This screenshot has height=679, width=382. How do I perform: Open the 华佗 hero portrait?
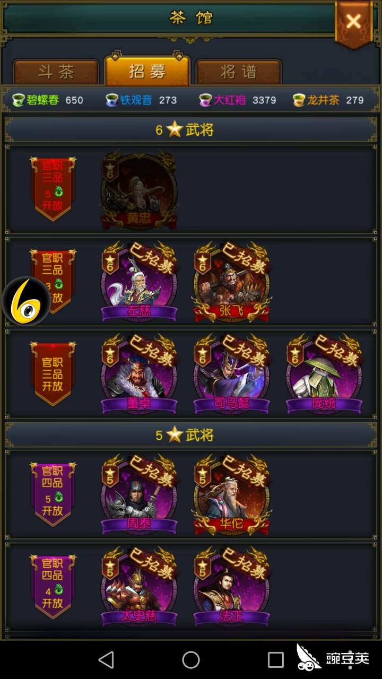click(231, 494)
